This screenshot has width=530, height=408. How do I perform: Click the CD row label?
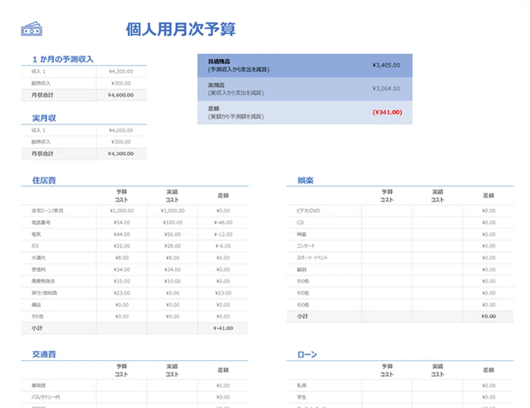click(x=300, y=222)
